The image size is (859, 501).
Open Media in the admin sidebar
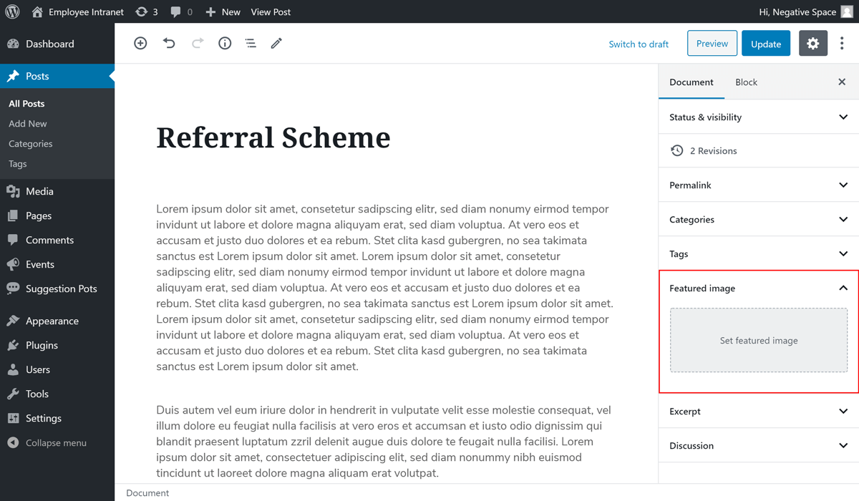coord(39,191)
